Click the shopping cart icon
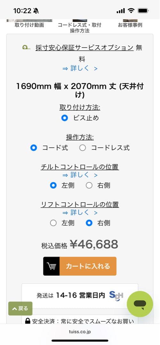This screenshot has height=345, width=160. coord(51,266)
